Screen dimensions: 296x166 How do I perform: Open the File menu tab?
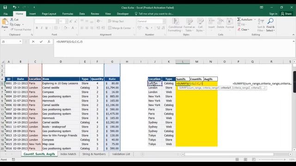(6, 14)
